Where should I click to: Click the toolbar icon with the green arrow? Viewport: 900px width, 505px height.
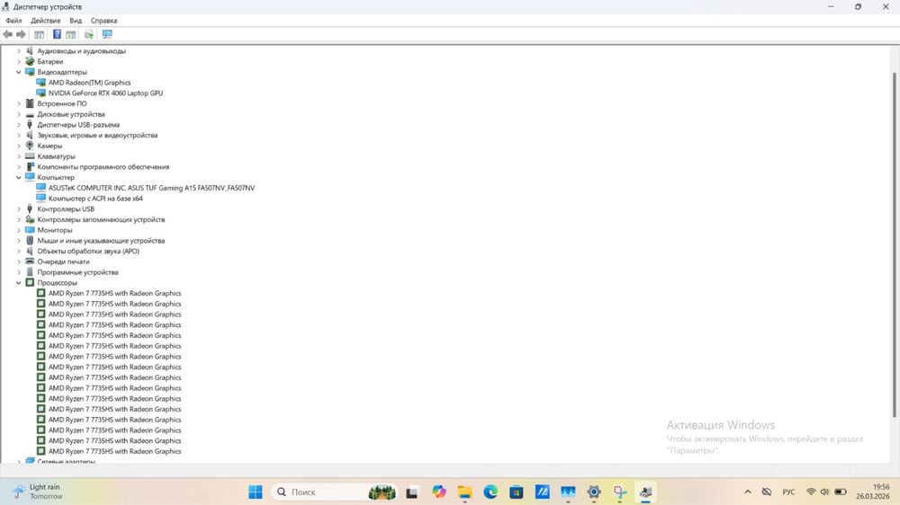pyautogui.click(x=89, y=34)
